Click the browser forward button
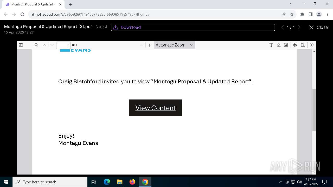 (x=14, y=14)
